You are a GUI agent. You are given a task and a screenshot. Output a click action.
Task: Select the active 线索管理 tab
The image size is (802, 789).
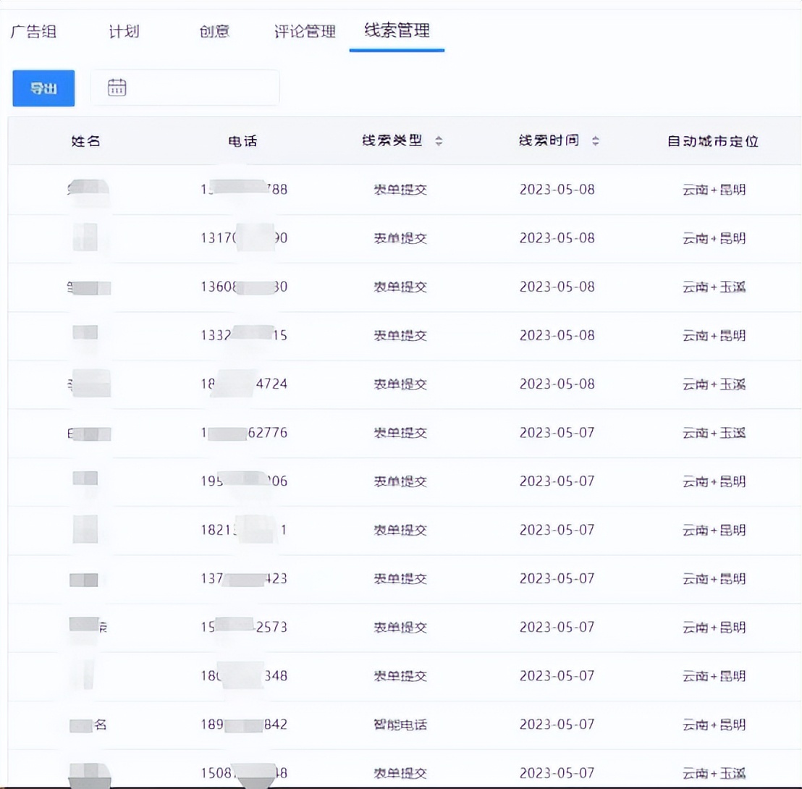pyautogui.click(x=396, y=32)
